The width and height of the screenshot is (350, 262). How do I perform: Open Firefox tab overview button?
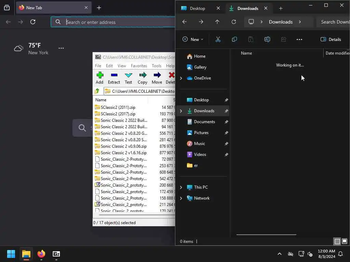pos(7,8)
